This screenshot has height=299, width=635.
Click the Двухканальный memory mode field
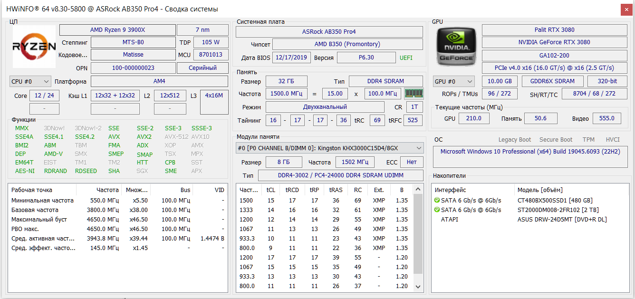point(325,107)
